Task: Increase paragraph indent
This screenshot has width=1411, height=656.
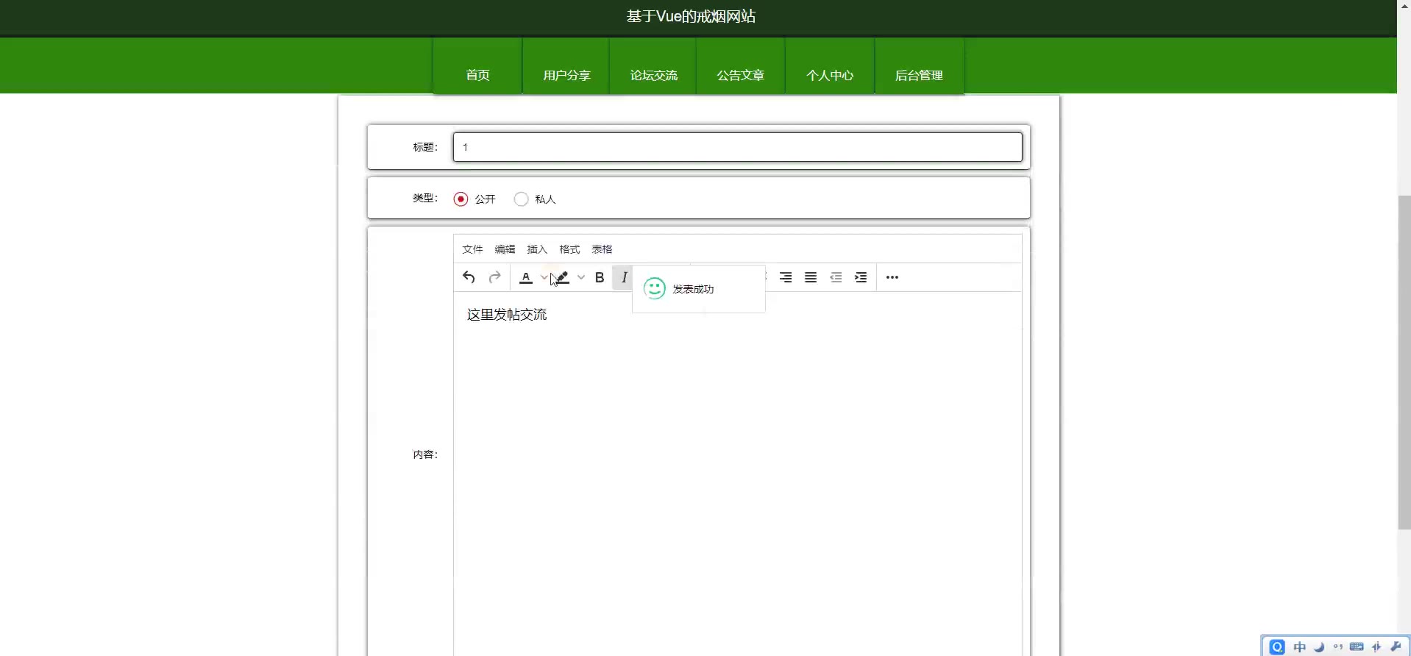Action: coord(861,277)
